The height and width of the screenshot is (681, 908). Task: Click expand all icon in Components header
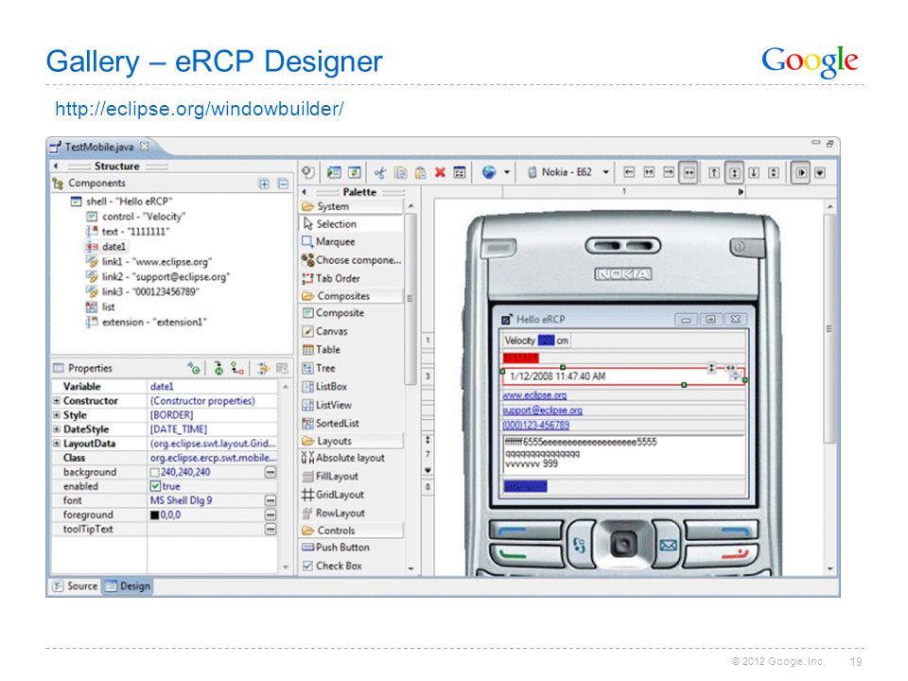click(264, 183)
